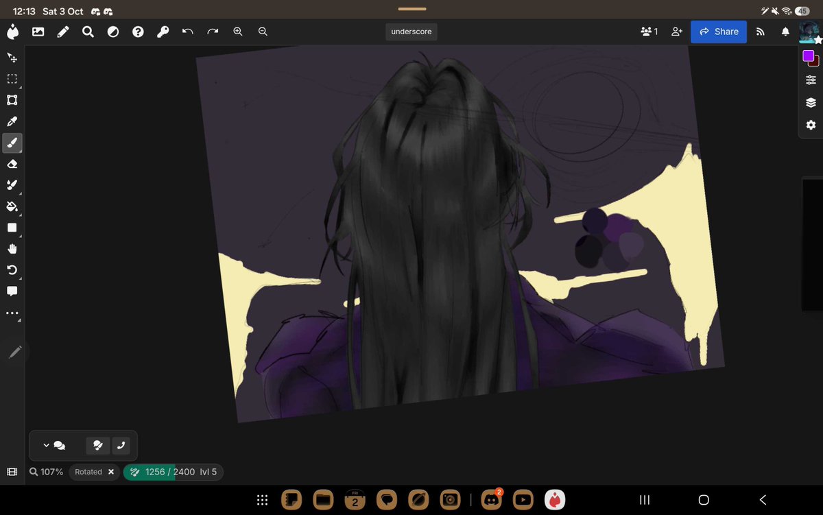Open the image insert tool in top bar
This screenshot has height=515, width=823.
[x=38, y=32]
